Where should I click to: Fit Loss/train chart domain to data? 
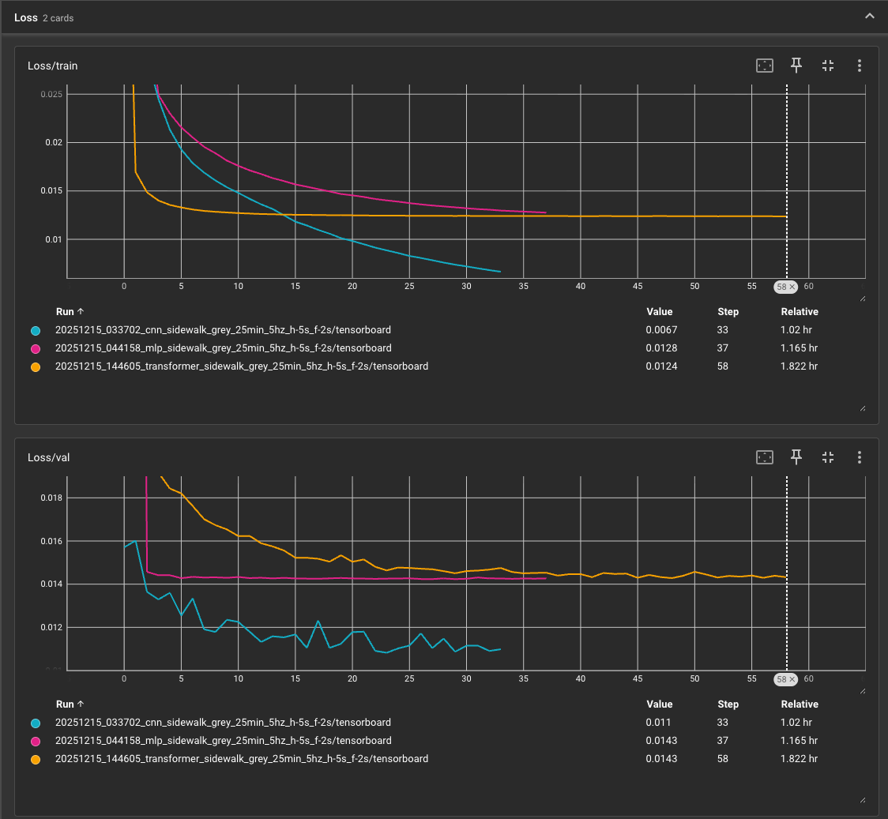764,66
